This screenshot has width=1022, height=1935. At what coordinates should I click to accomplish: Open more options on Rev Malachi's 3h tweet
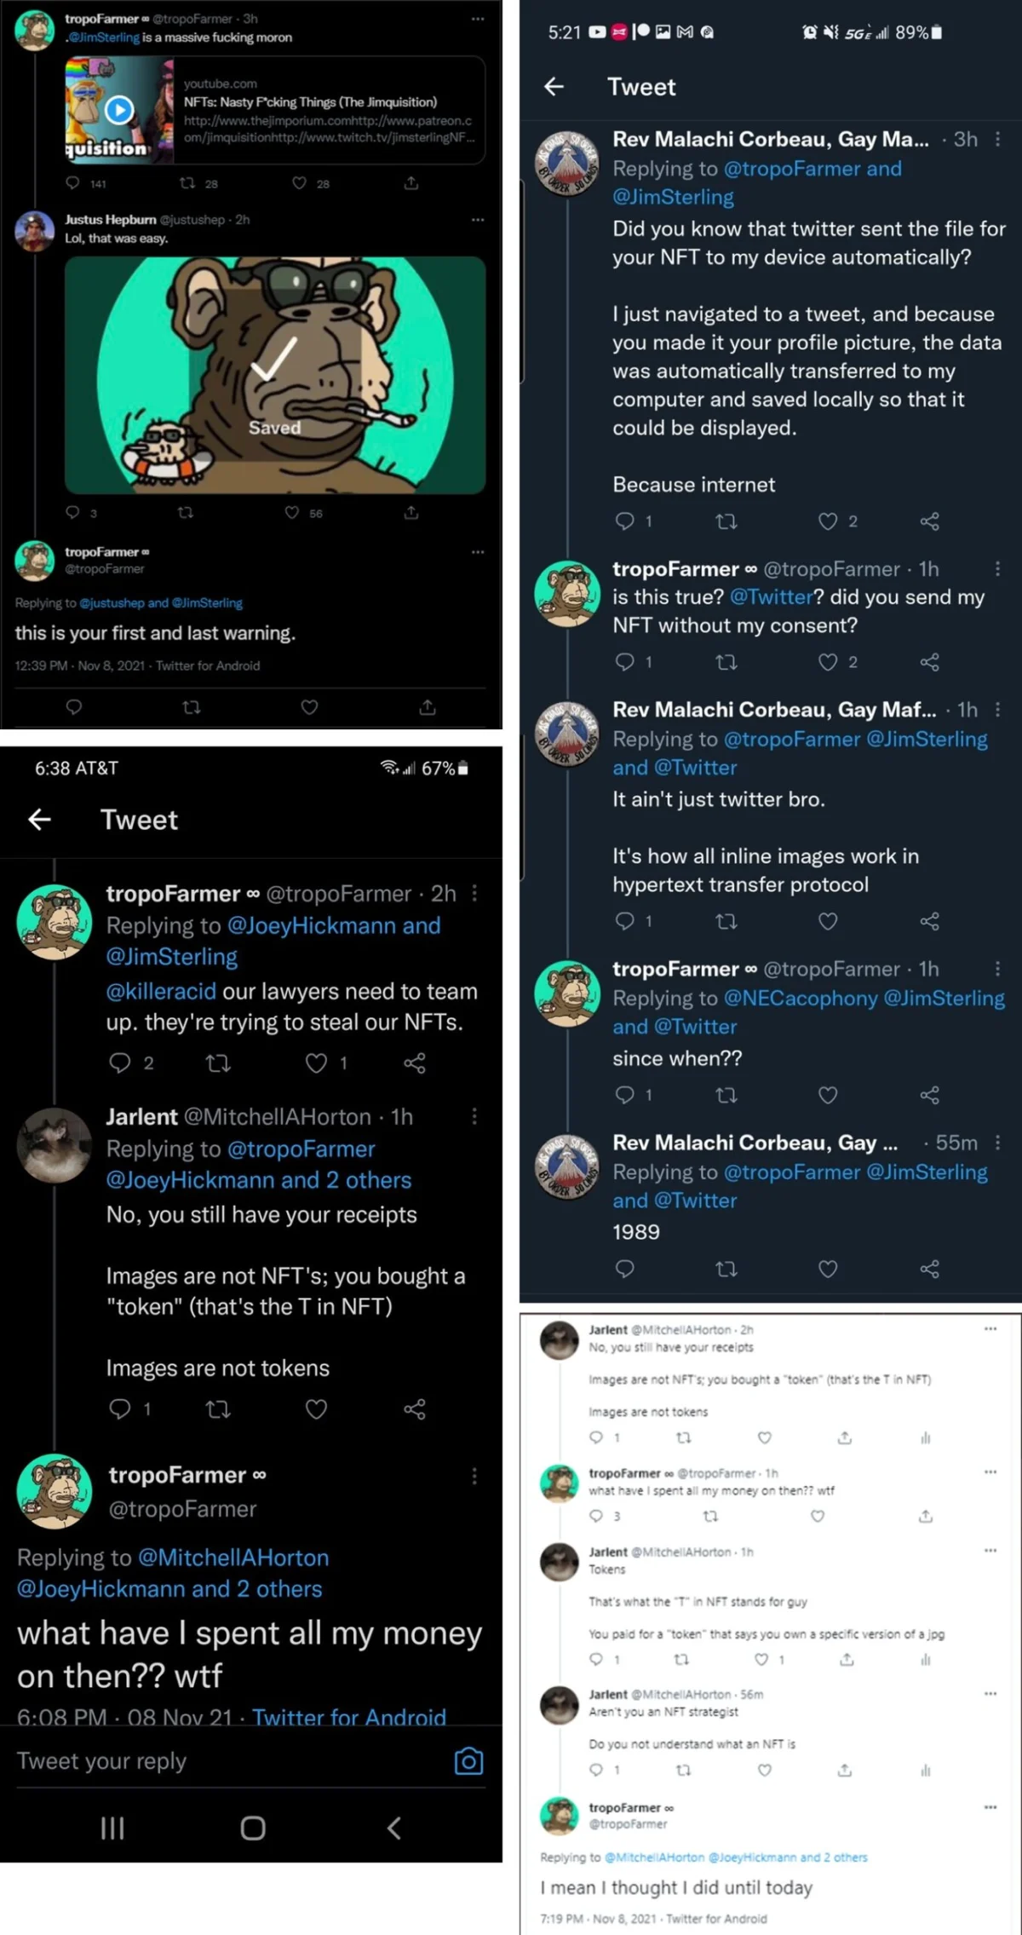997,139
